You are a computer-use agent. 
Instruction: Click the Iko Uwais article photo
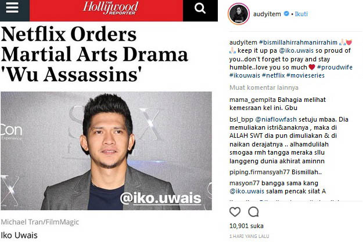tap(106, 151)
